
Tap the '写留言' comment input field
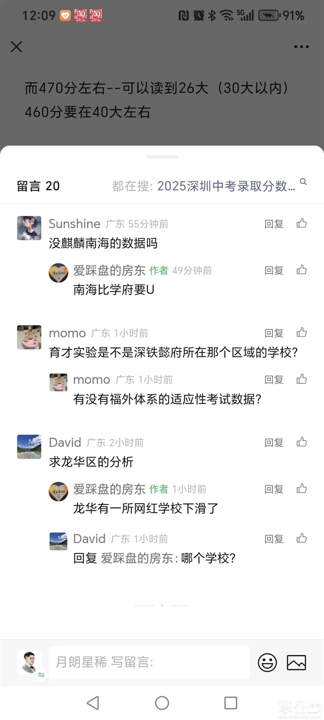[149, 663]
